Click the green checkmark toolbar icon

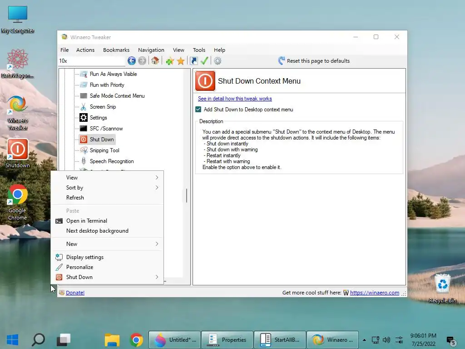(x=204, y=61)
